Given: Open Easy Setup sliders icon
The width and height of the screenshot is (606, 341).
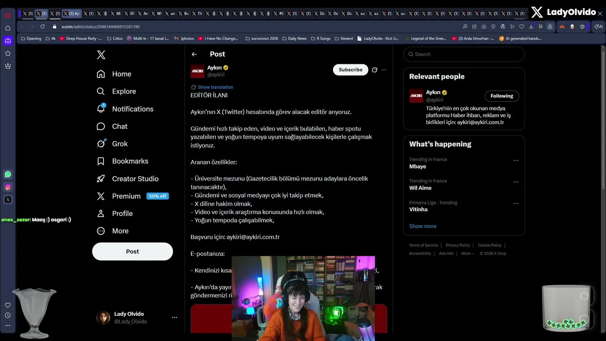Looking at the screenshot, I should tap(541, 27).
